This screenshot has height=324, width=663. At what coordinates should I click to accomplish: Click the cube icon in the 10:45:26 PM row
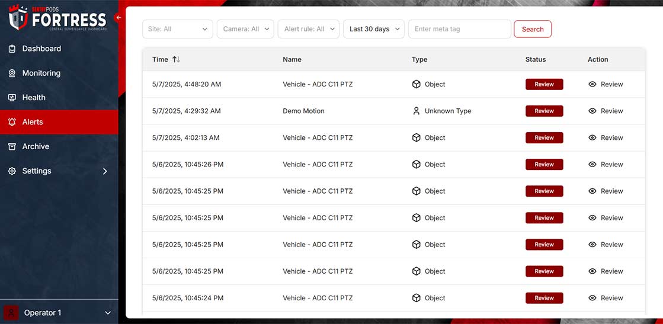click(417, 164)
